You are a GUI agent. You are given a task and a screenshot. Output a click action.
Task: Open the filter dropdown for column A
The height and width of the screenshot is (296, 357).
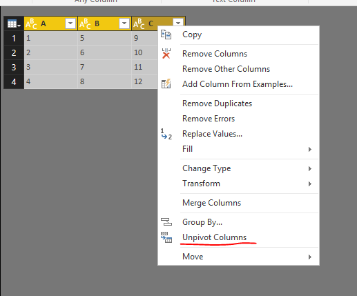(70, 23)
